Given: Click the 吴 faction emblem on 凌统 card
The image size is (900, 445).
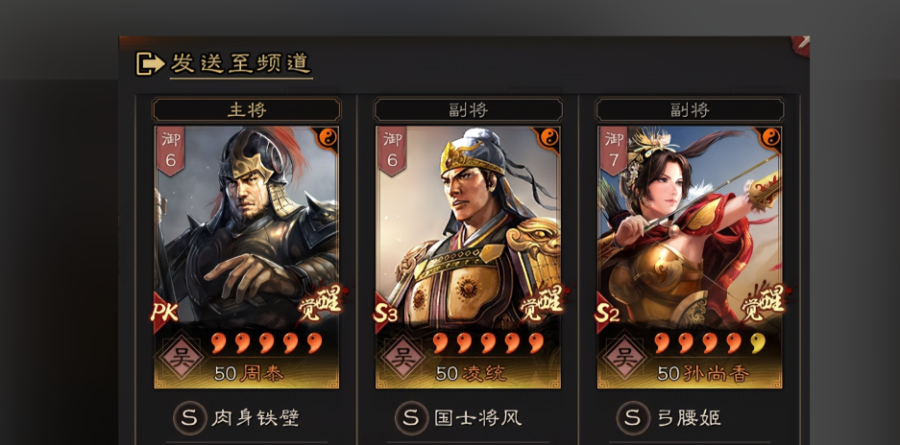Looking at the screenshot, I should point(402,358).
